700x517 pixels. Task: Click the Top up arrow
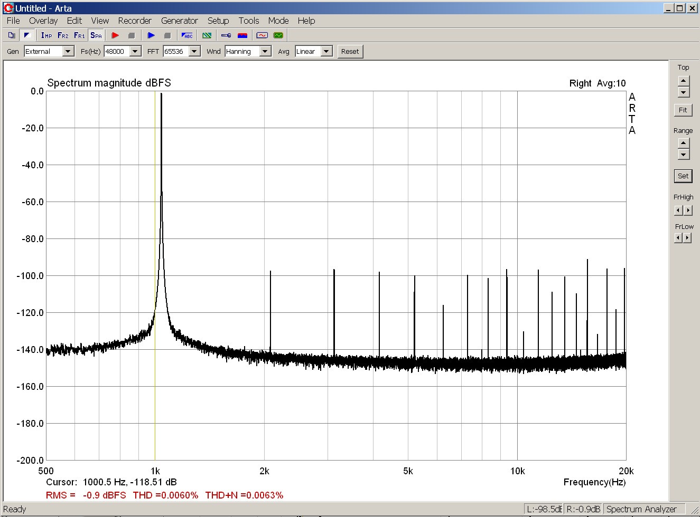click(x=684, y=81)
